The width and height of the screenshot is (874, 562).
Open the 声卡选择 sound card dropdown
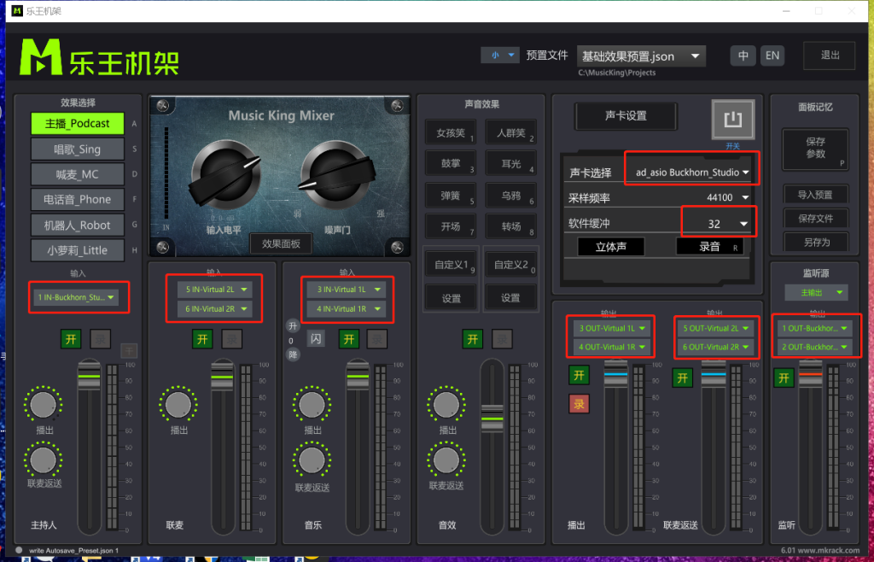[691, 173]
